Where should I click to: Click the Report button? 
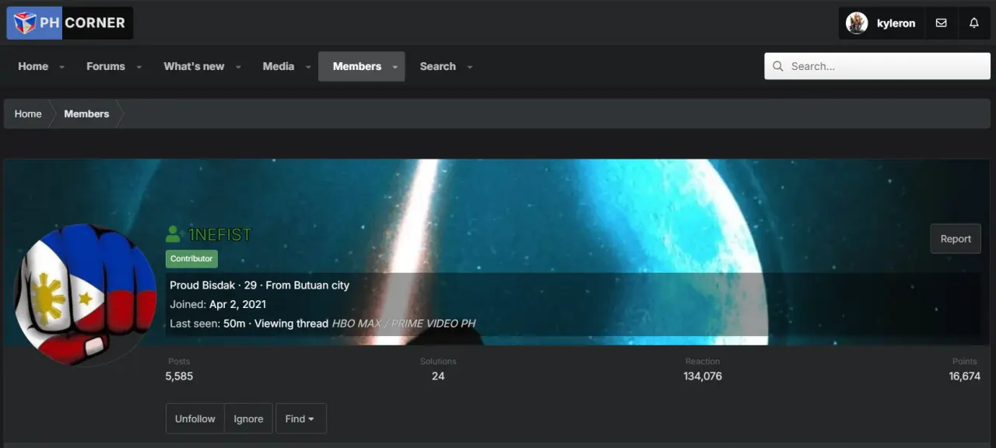(x=956, y=239)
